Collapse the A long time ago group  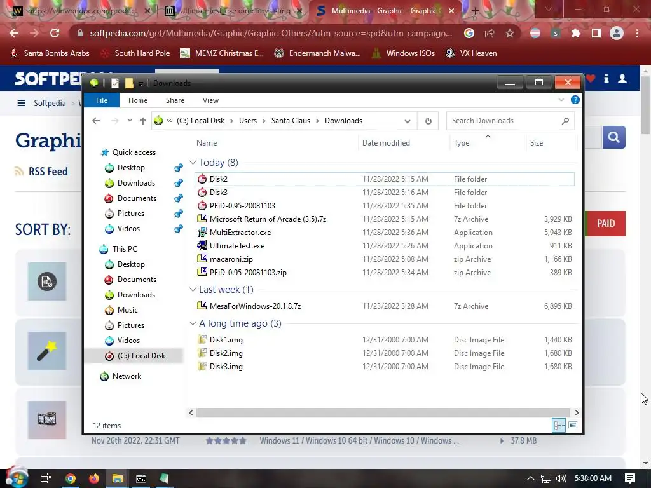pos(193,323)
